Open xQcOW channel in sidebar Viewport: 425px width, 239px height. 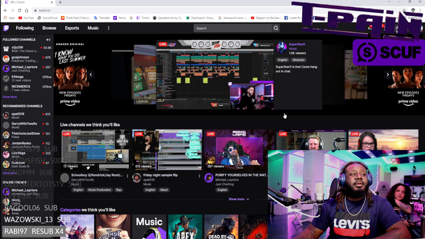point(27,49)
